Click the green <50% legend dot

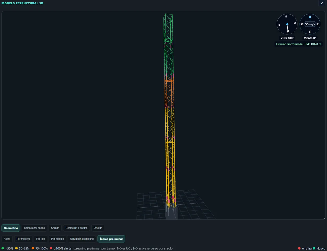pyautogui.click(x=3, y=248)
